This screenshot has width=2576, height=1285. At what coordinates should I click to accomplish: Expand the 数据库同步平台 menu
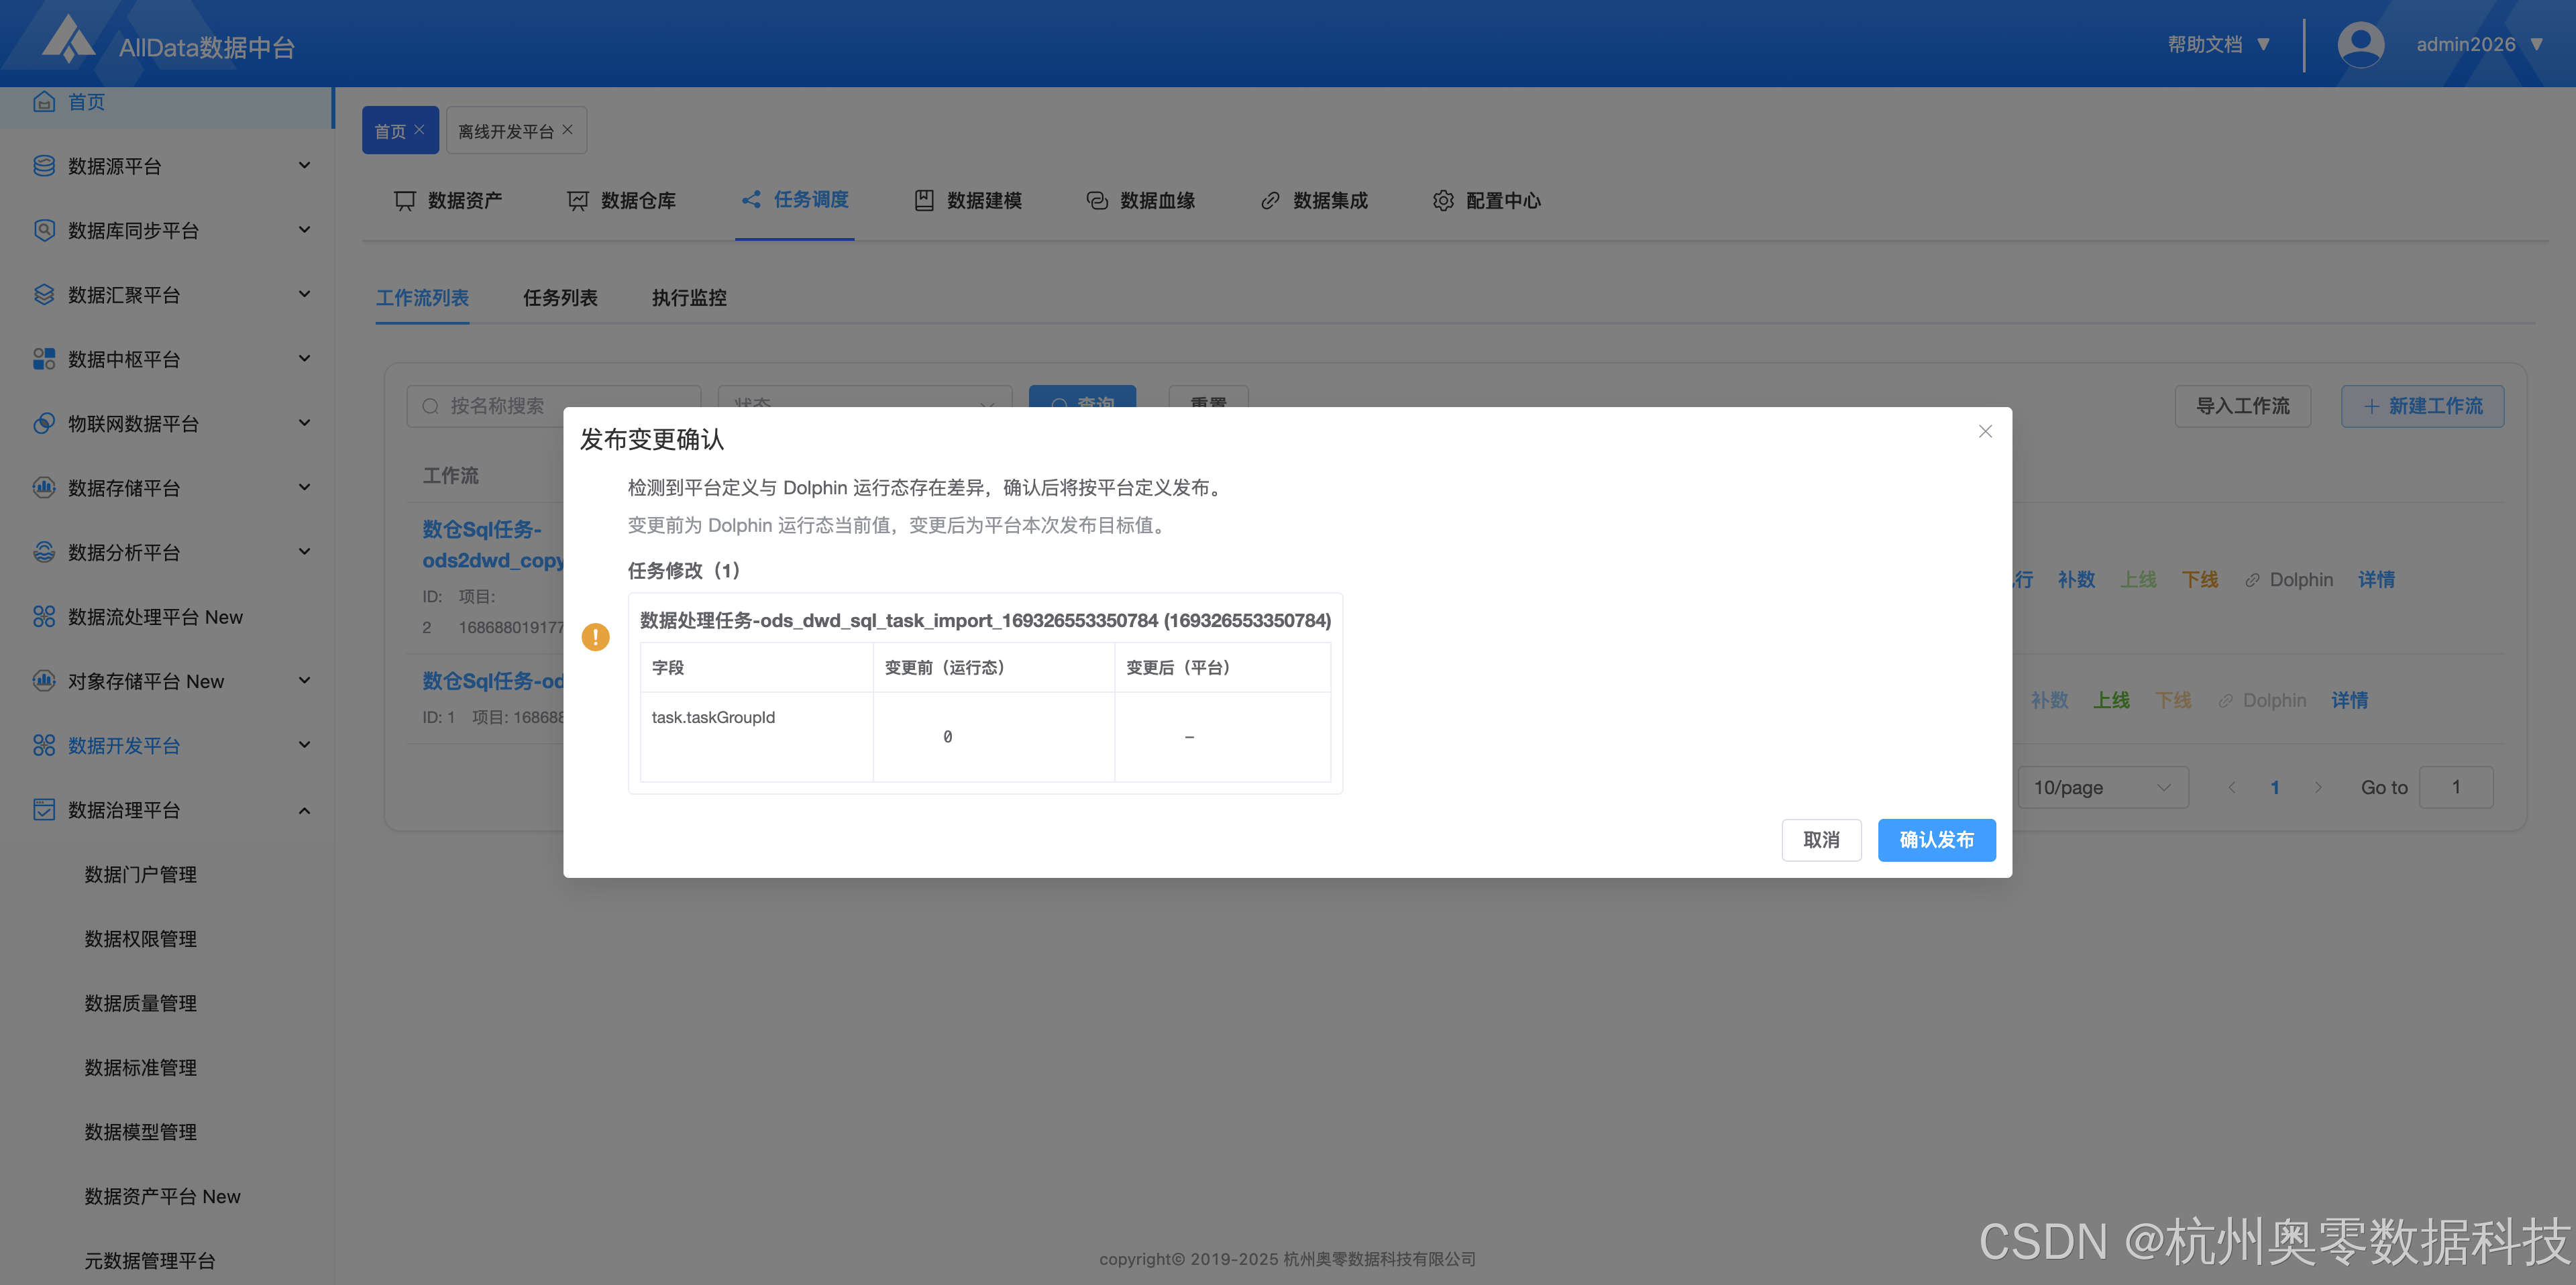point(305,230)
